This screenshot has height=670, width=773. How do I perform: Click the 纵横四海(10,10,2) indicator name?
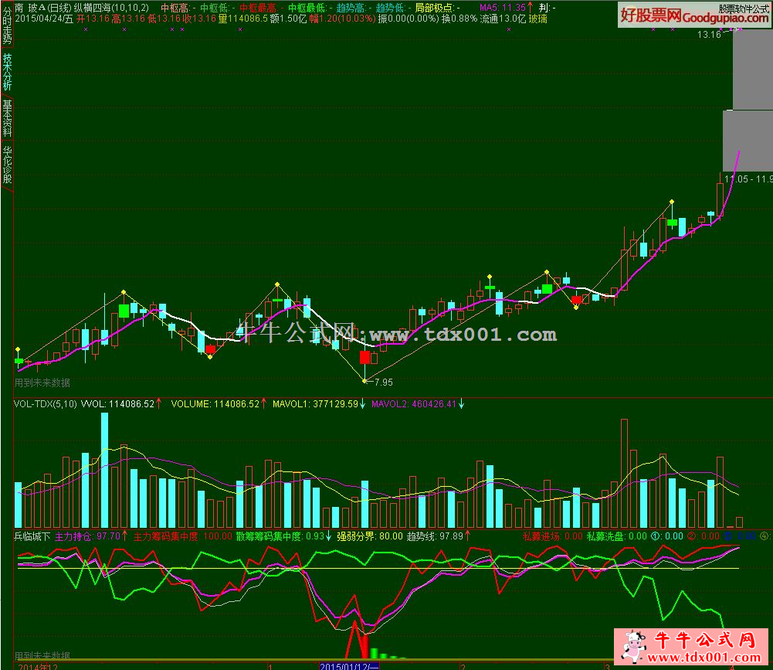[111, 8]
